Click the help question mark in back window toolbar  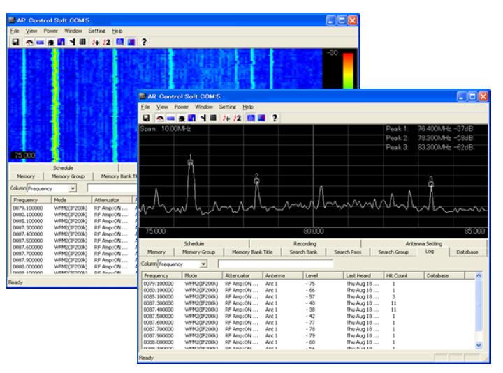click(x=143, y=42)
